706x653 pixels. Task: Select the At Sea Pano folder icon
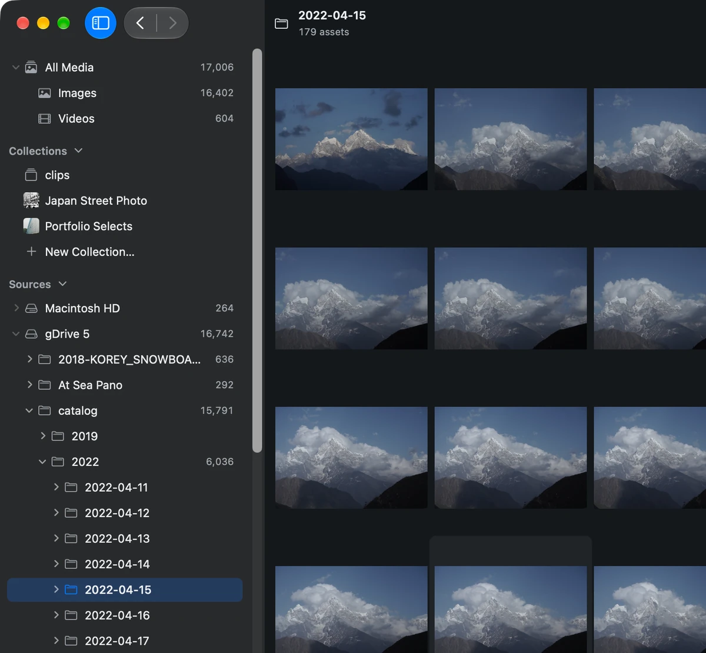(x=45, y=385)
